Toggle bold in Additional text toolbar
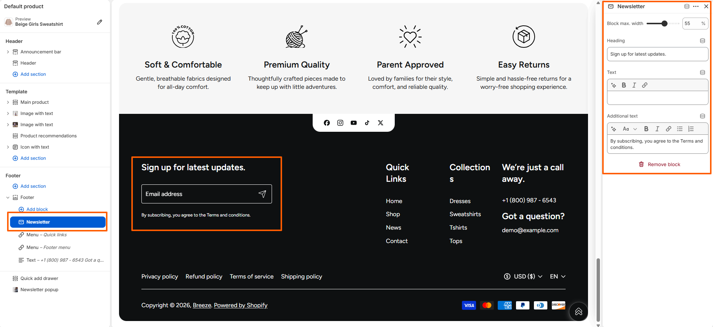The height and width of the screenshot is (327, 713). click(x=646, y=129)
